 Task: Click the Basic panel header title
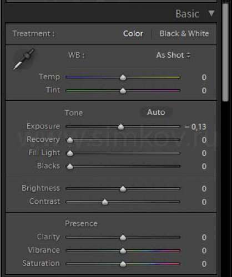[x=188, y=14]
